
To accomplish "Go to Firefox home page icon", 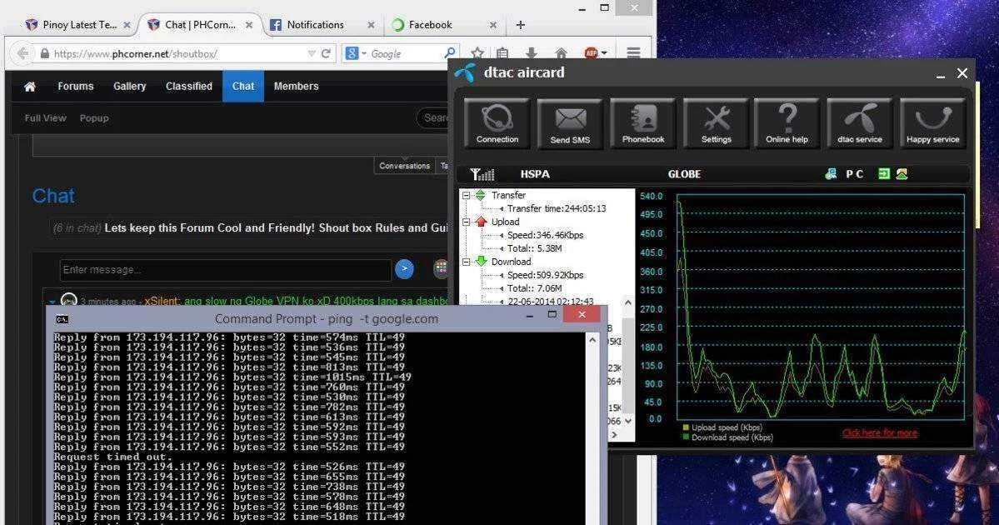I will coord(561,53).
